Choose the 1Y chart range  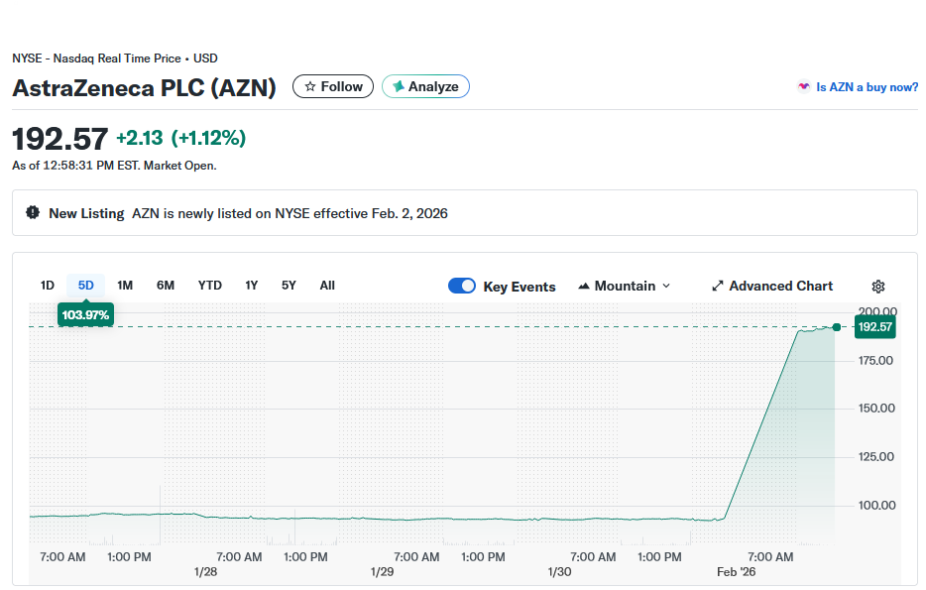(x=252, y=286)
